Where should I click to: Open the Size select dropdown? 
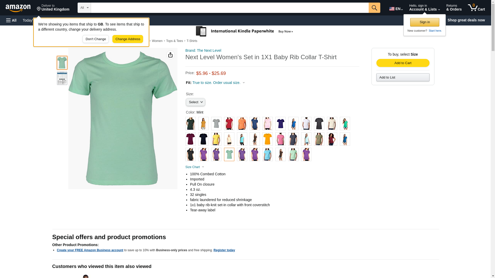(195, 102)
